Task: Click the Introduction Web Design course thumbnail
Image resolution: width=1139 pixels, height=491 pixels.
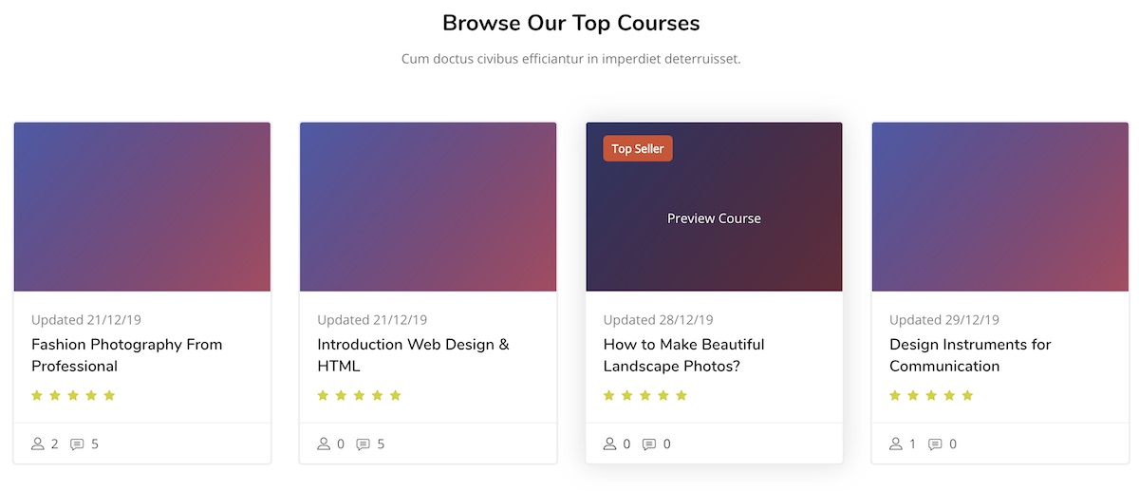Action: point(428,206)
